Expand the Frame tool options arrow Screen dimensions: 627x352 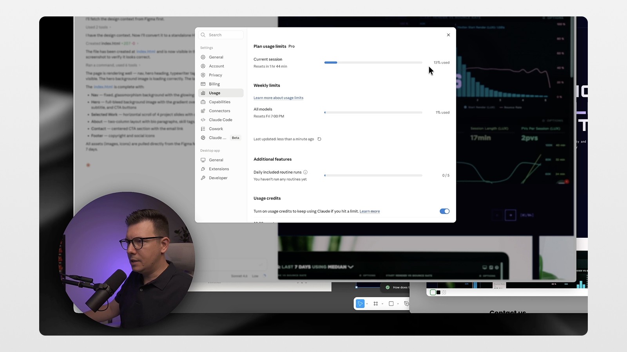point(382,304)
